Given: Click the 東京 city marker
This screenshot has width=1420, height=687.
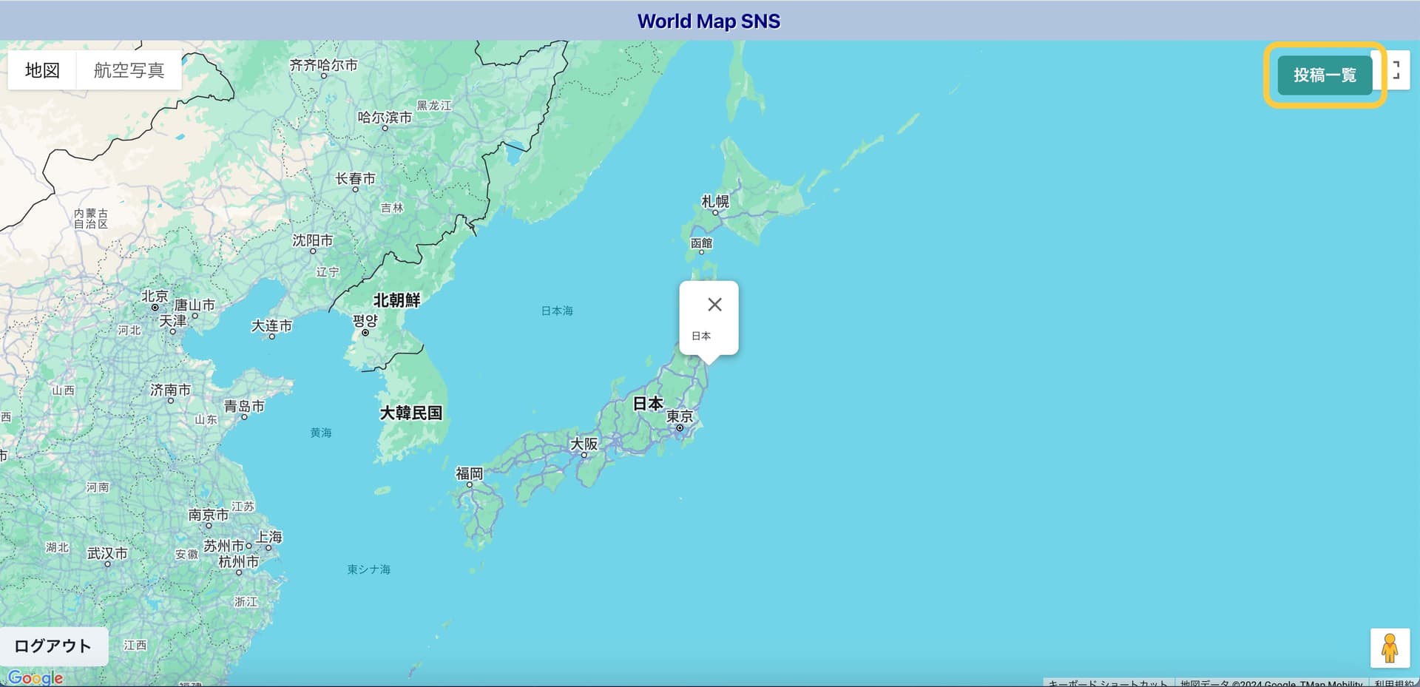Looking at the screenshot, I should [680, 427].
